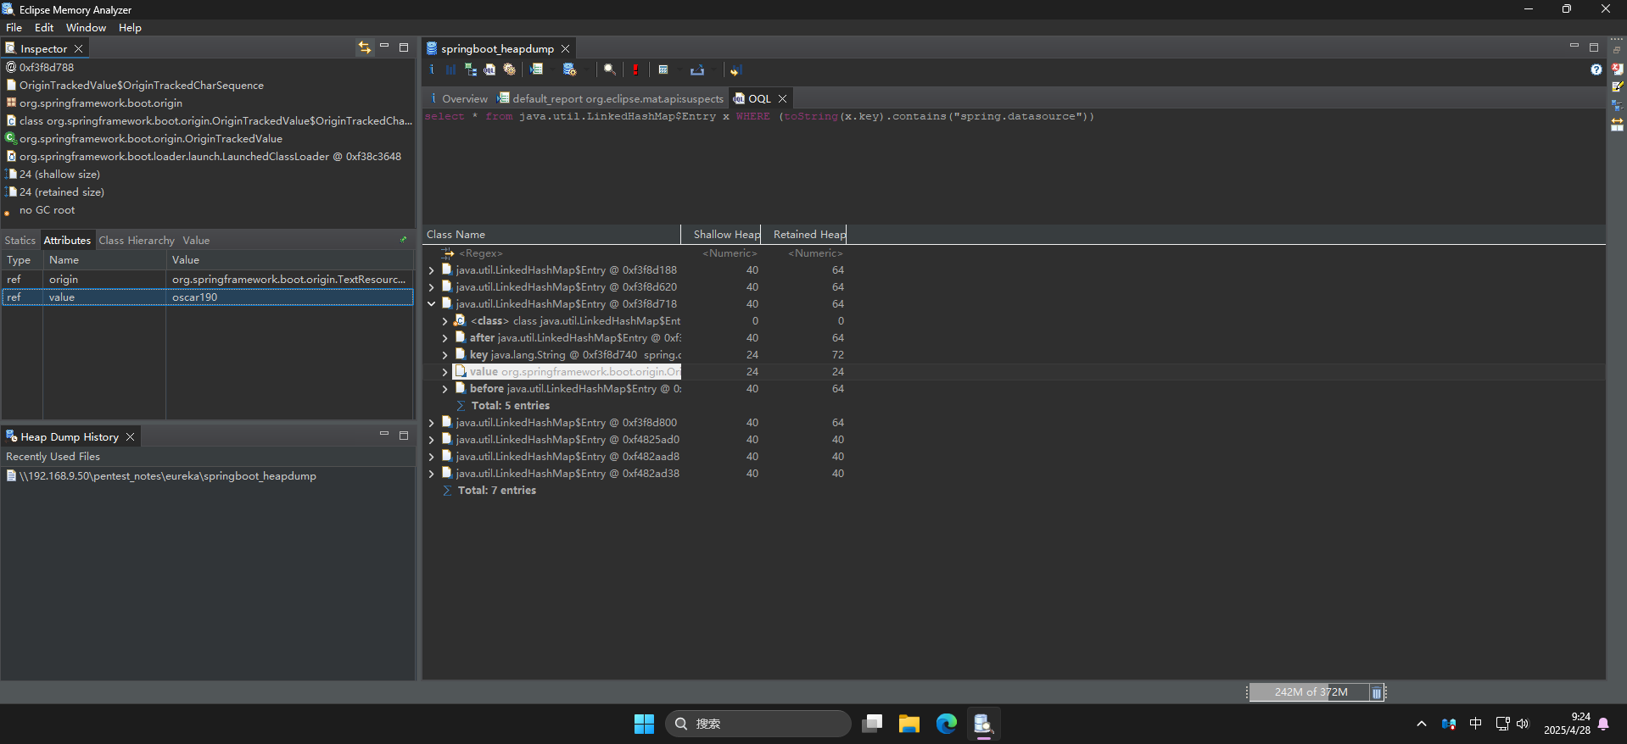This screenshot has width=1627, height=744.
Task: Close the OQL tab
Action: 782,98
